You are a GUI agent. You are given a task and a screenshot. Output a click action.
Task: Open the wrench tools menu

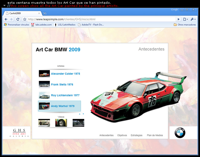point(193,19)
